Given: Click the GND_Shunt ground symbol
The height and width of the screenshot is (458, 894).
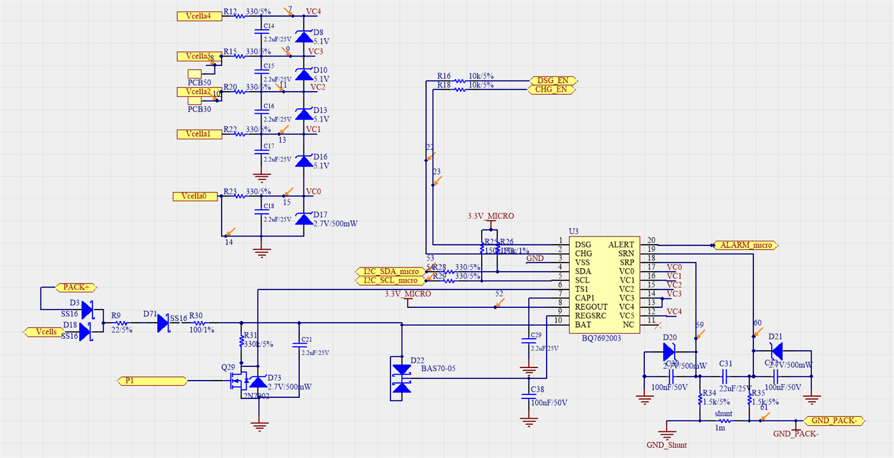Looking at the screenshot, I should click(x=666, y=434).
